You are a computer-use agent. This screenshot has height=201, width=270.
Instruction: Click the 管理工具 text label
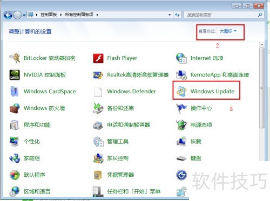click(x=118, y=142)
